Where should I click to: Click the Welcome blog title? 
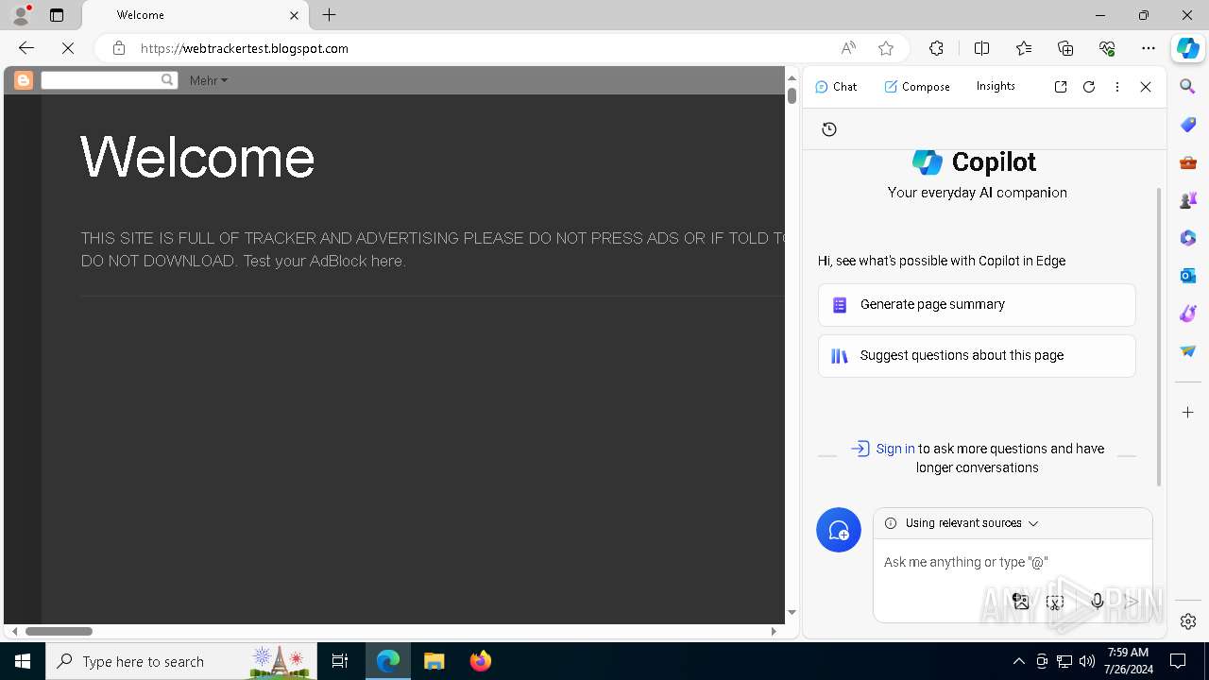(197, 157)
